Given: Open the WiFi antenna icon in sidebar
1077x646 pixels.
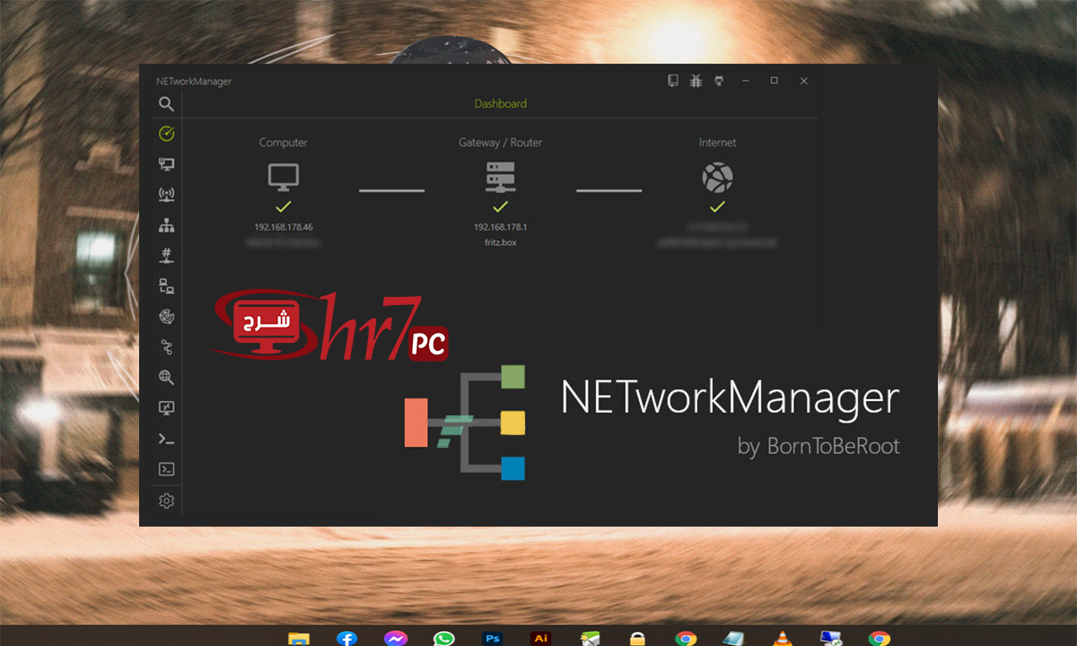Looking at the screenshot, I should (x=166, y=195).
